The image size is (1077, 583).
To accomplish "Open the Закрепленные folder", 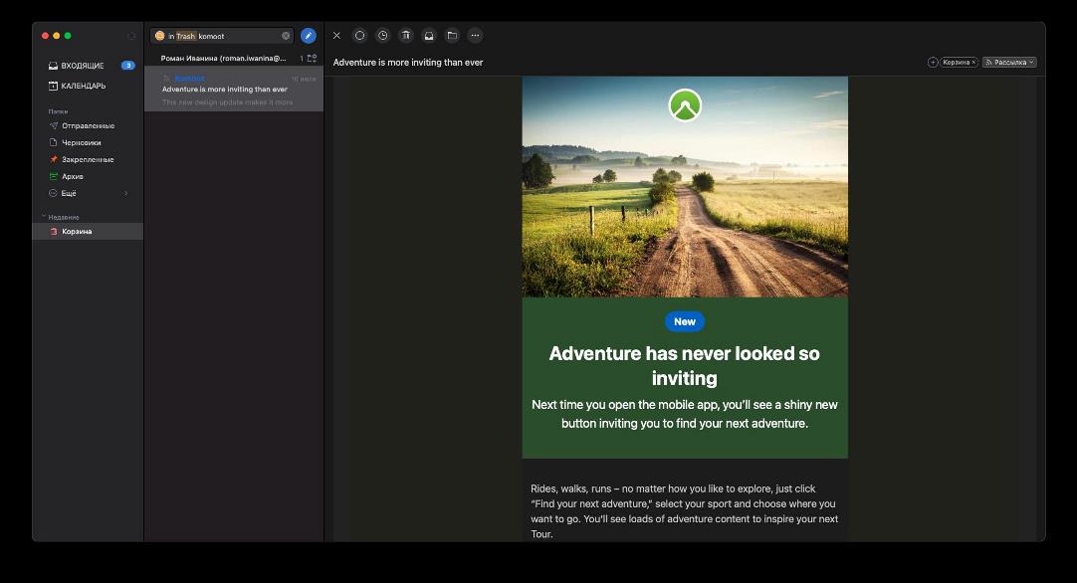I will 88,159.
